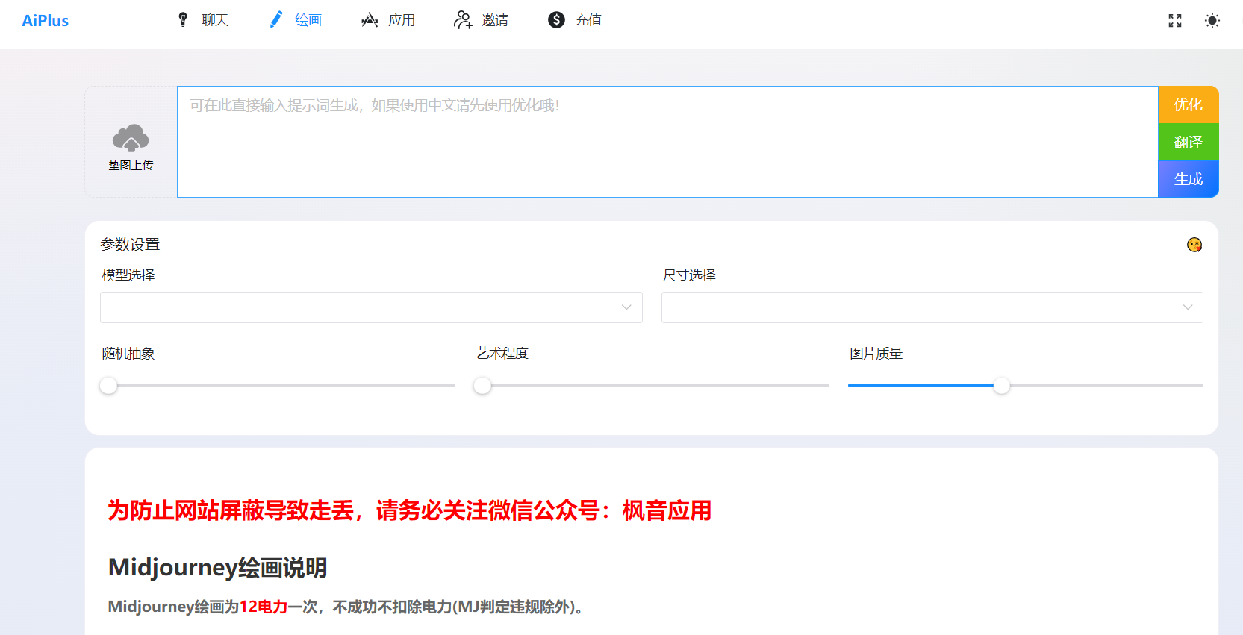Click the invite user icon
The height and width of the screenshot is (635, 1243).
(x=463, y=20)
